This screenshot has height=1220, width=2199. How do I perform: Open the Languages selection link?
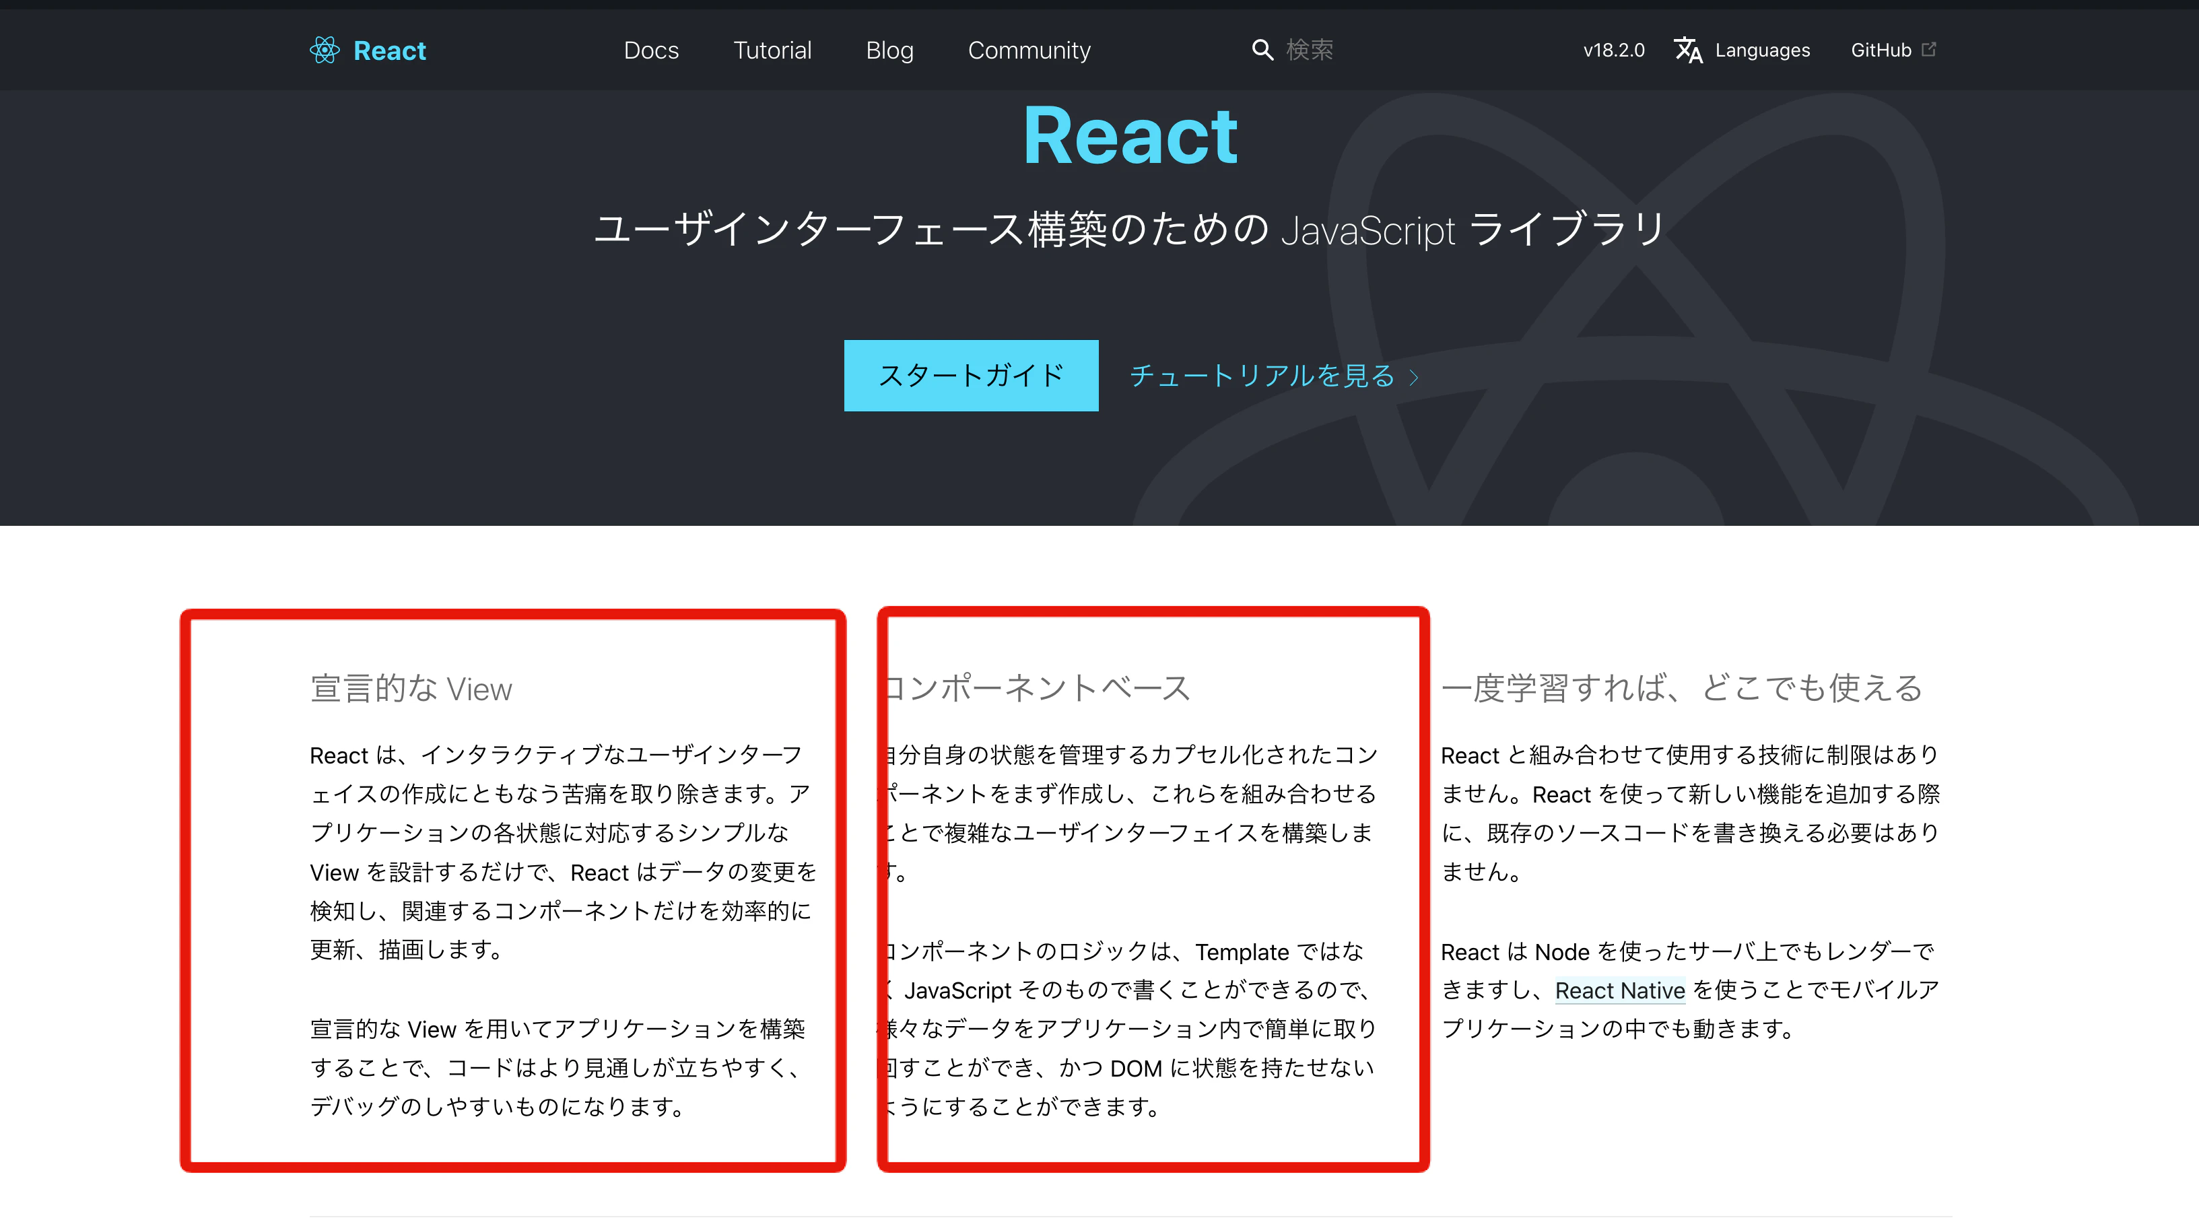coord(1741,50)
